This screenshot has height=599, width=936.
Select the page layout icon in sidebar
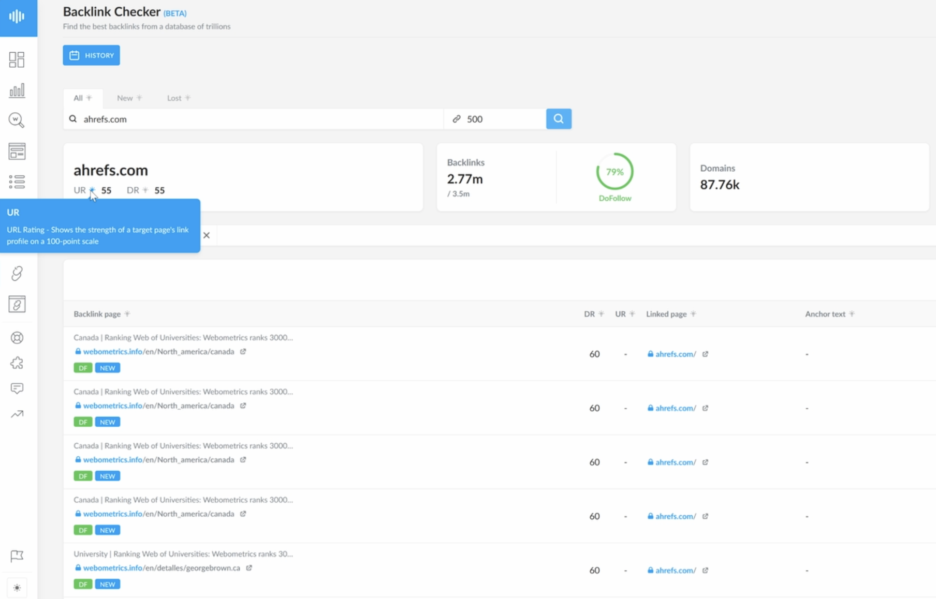(17, 151)
